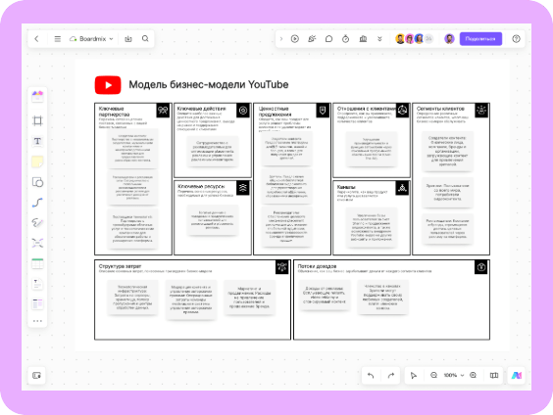Screen dimensions: 553x415
Task: Click the people icon in Сегменты клиентов
Action: click(481, 111)
